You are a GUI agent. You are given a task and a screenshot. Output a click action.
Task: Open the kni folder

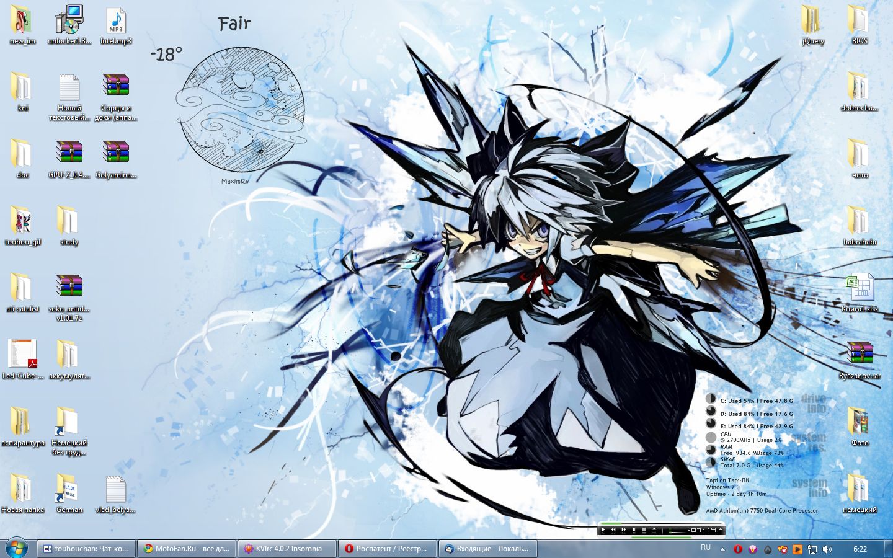pos(22,92)
